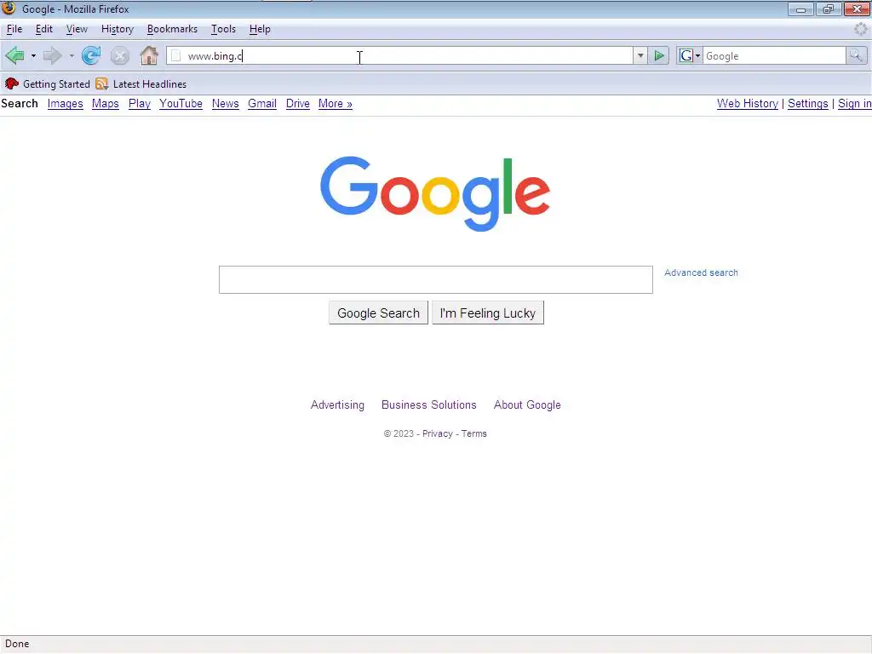Open the Terms link
Screen dimensions: 872x654
click(473, 433)
